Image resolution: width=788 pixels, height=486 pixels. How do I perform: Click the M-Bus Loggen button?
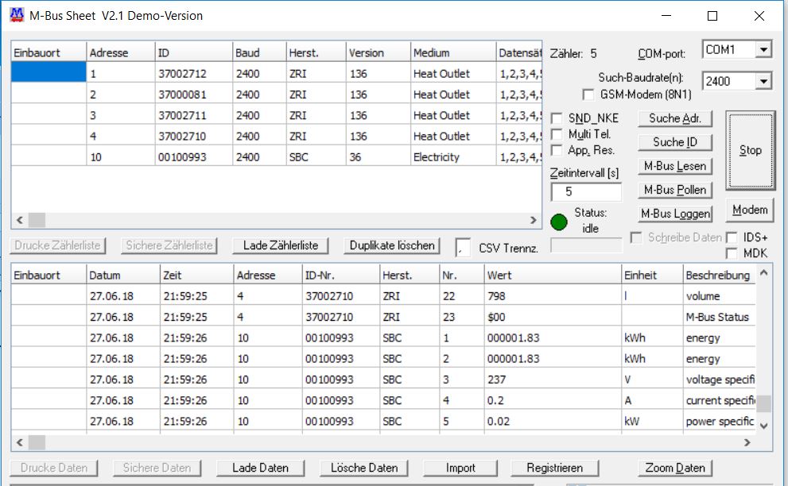click(675, 214)
